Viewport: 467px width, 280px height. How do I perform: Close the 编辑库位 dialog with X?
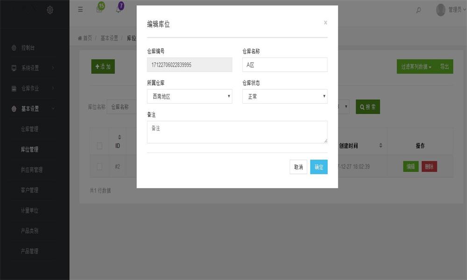pyautogui.click(x=325, y=22)
